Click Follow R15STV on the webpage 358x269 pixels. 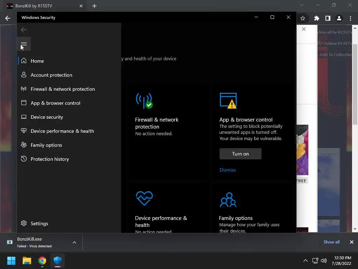[335, 43]
